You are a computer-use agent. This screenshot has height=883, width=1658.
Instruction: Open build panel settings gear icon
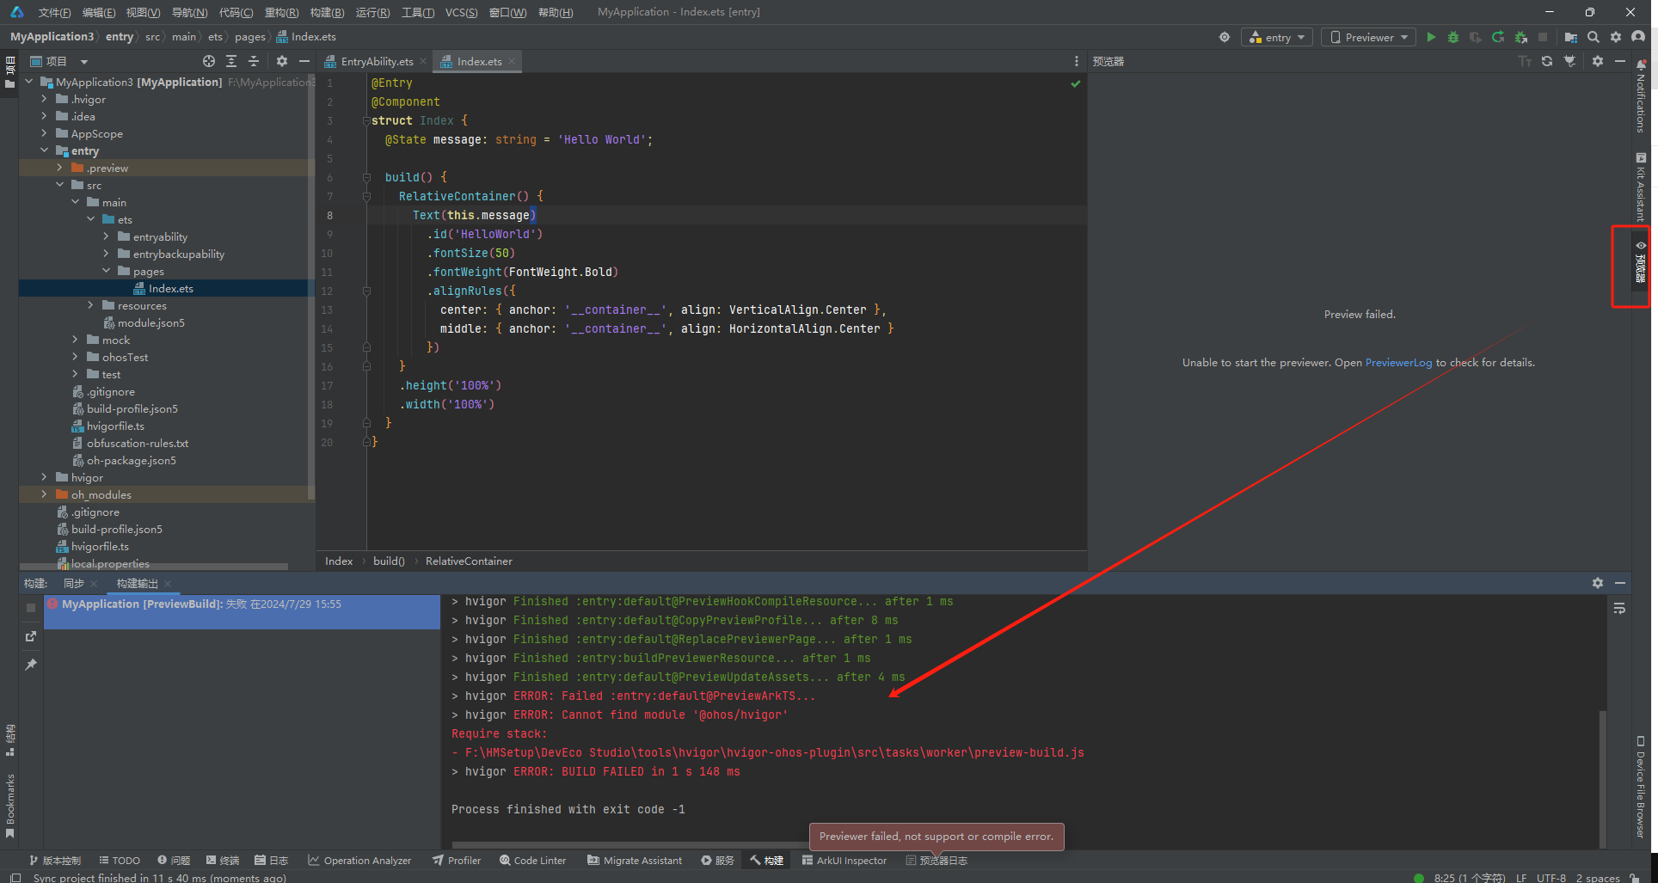coord(1598,583)
